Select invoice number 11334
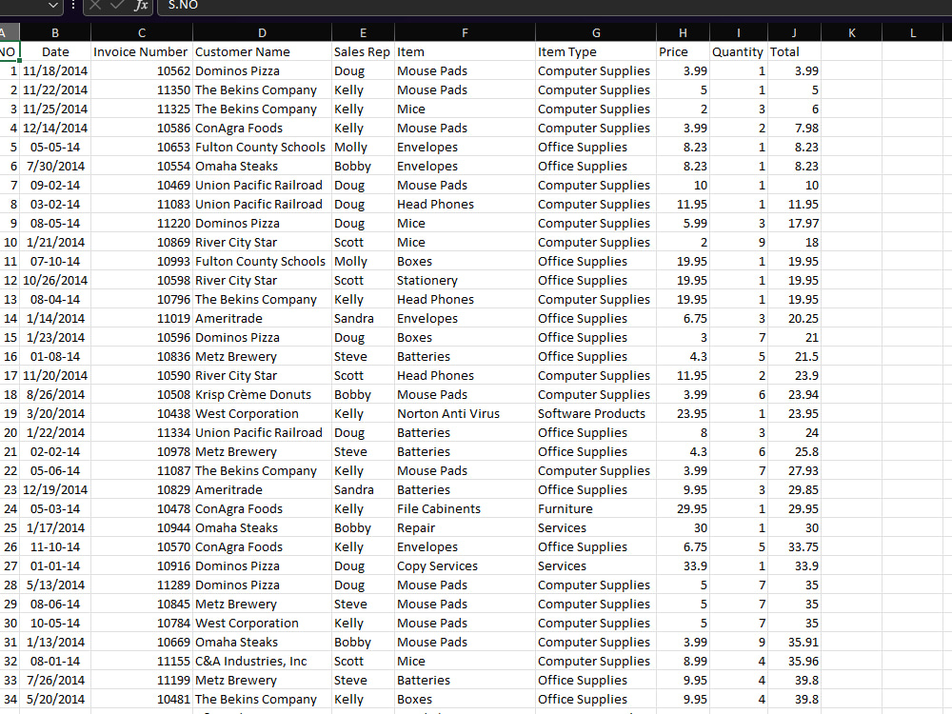 coord(142,433)
